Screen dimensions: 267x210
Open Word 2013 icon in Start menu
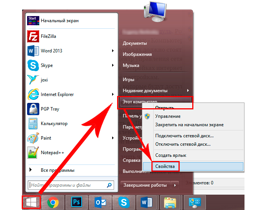(33, 51)
